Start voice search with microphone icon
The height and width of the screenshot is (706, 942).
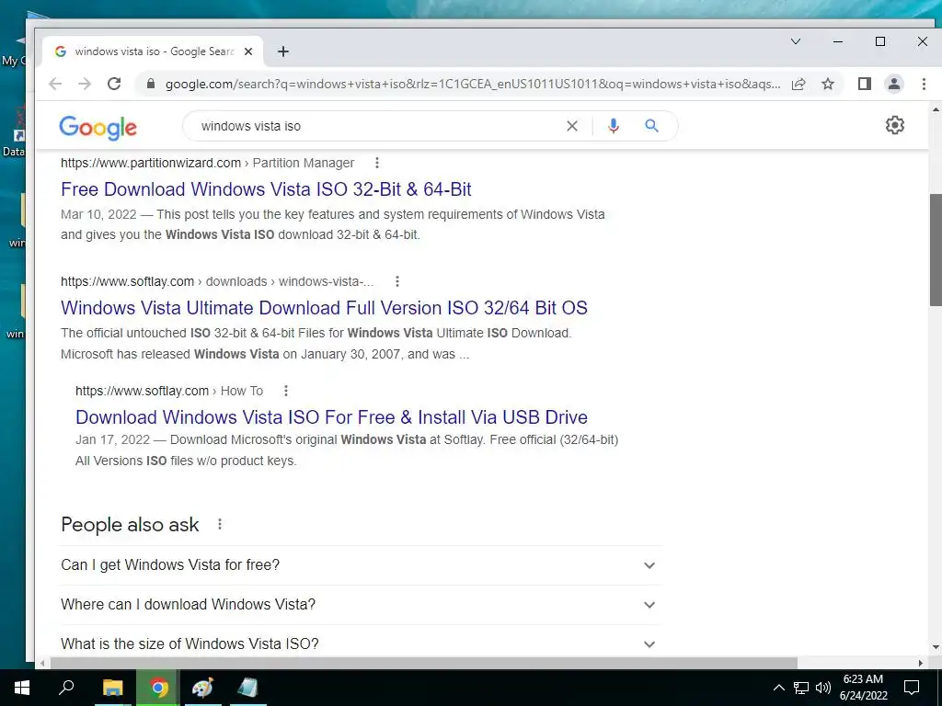(x=614, y=126)
